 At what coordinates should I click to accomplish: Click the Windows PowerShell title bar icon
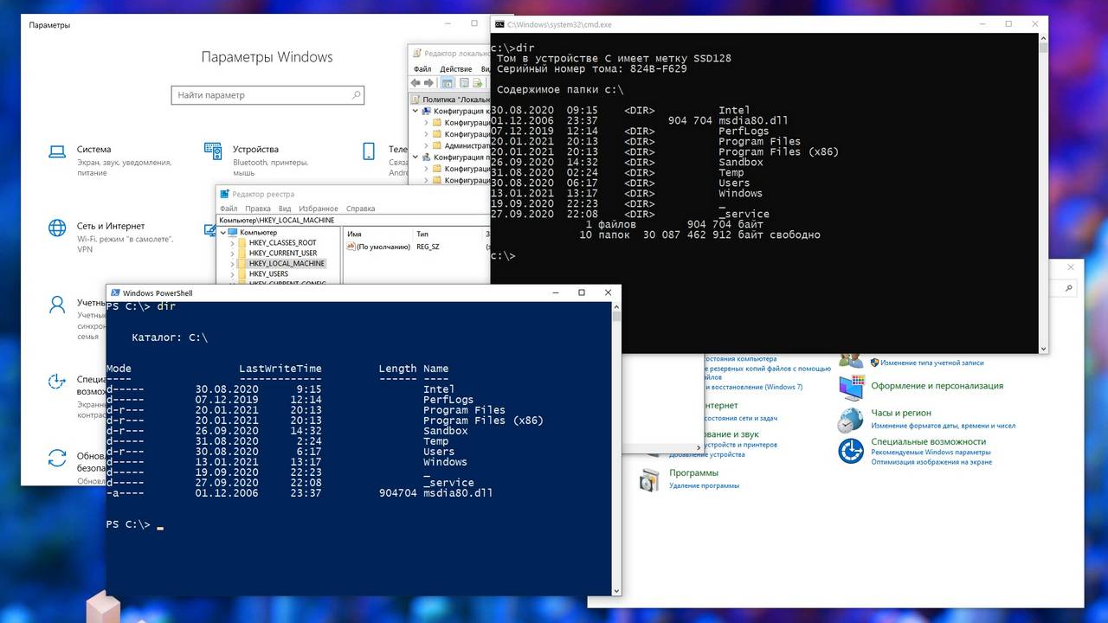pyautogui.click(x=114, y=293)
